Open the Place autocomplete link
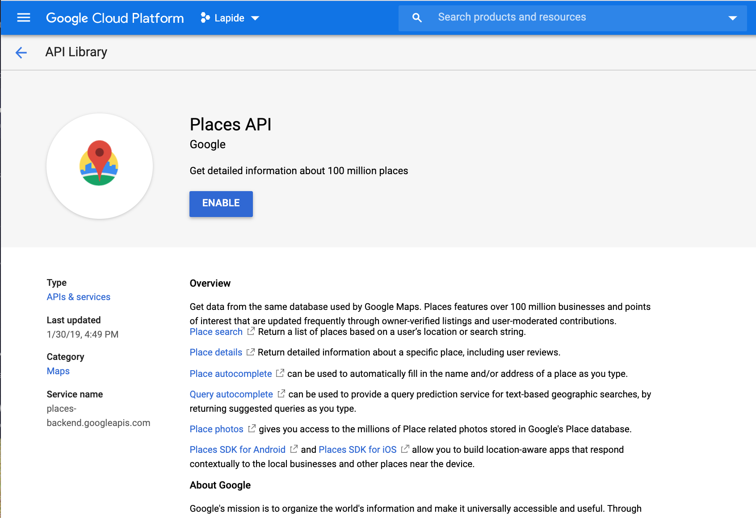This screenshot has height=518, width=756. pyautogui.click(x=231, y=374)
